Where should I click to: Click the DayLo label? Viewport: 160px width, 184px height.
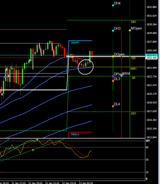coord(75,134)
